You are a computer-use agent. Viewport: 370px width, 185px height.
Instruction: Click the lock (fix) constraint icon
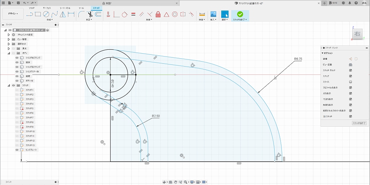pyautogui.click(x=158, y=14)
